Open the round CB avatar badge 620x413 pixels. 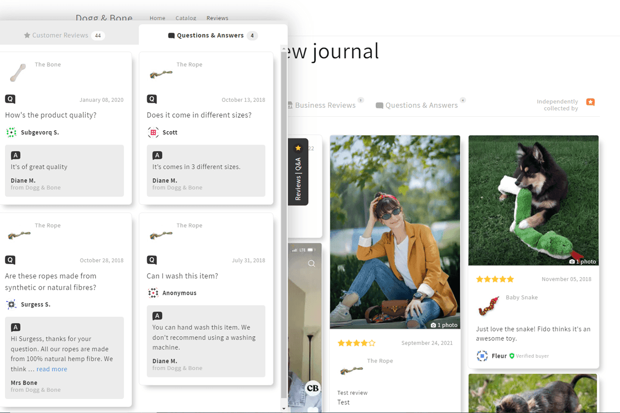point(313,388)
